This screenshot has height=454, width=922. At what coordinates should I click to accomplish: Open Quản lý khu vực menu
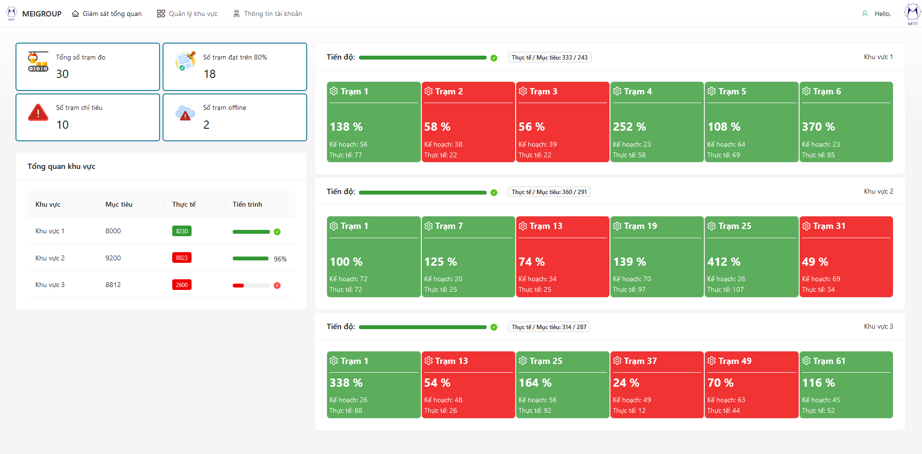[x=187, y=14]
